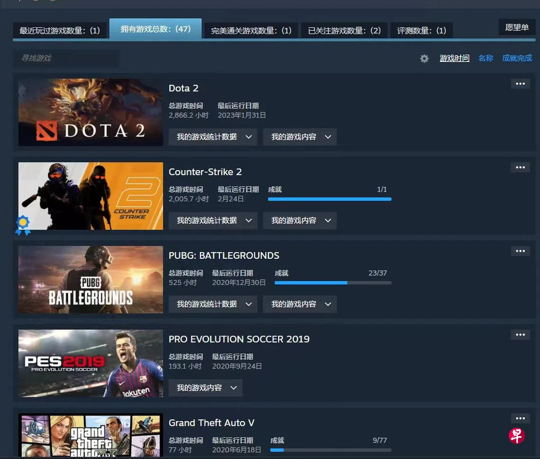Click the blue ribbon badge on Counter-Strike 2
This screenshot has height=459, width=540.
23,225
